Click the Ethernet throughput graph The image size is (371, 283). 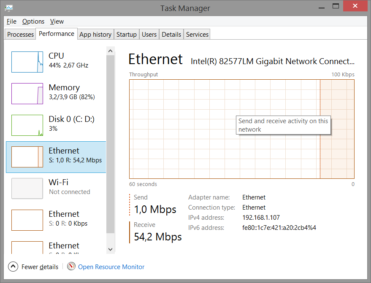coord(241,129)
